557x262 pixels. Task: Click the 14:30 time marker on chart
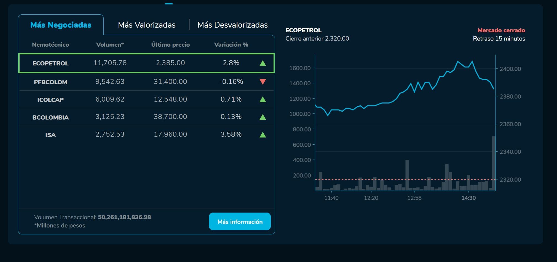pos(468,198)
